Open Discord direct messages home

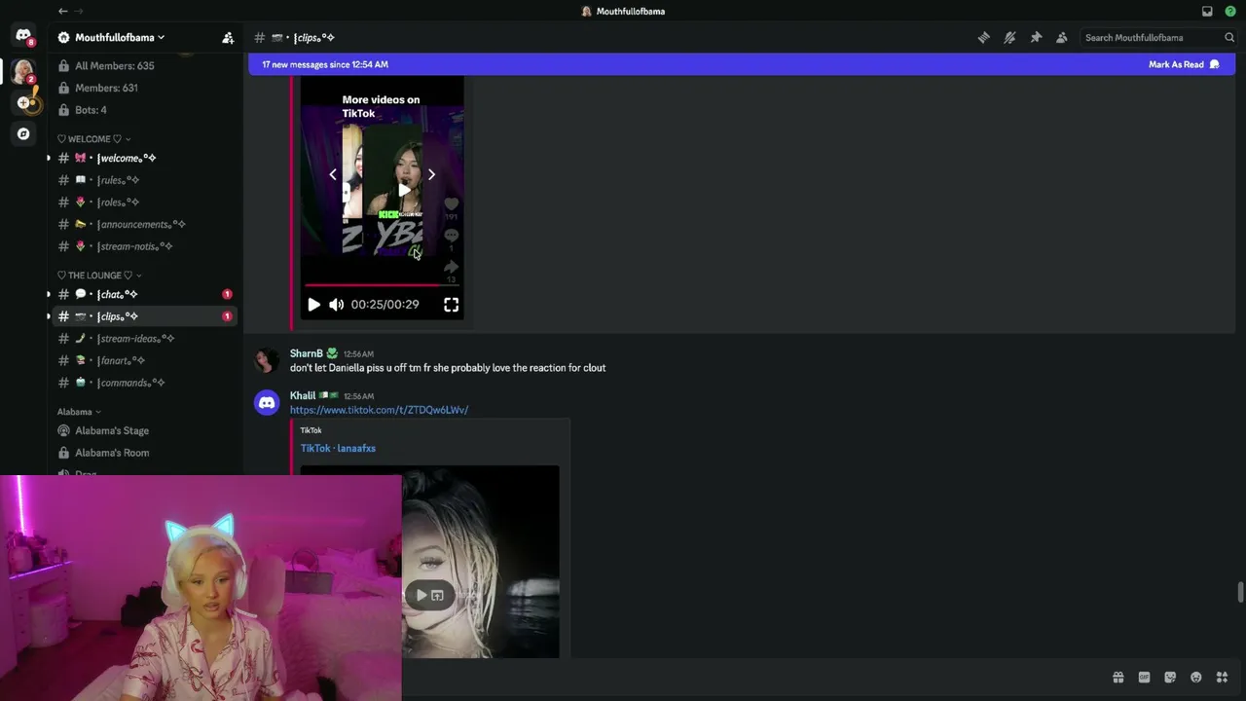(x=23, y=36)
